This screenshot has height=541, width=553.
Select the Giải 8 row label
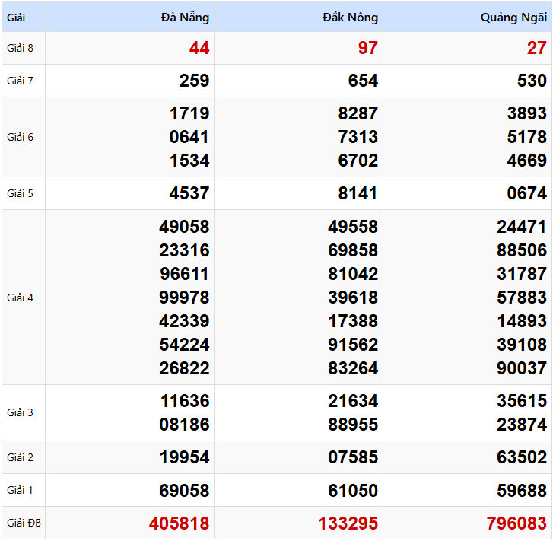tap(20, 48)
